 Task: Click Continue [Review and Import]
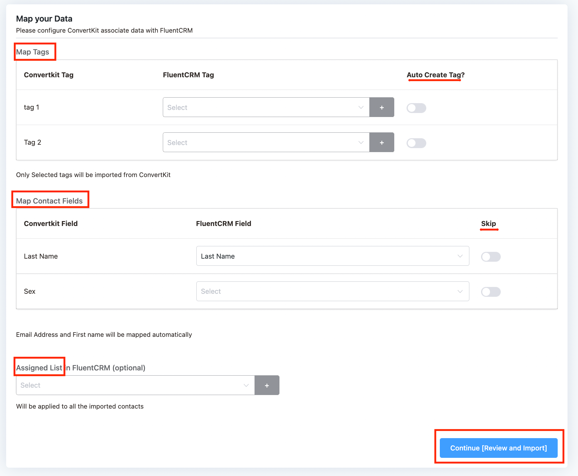498,448
